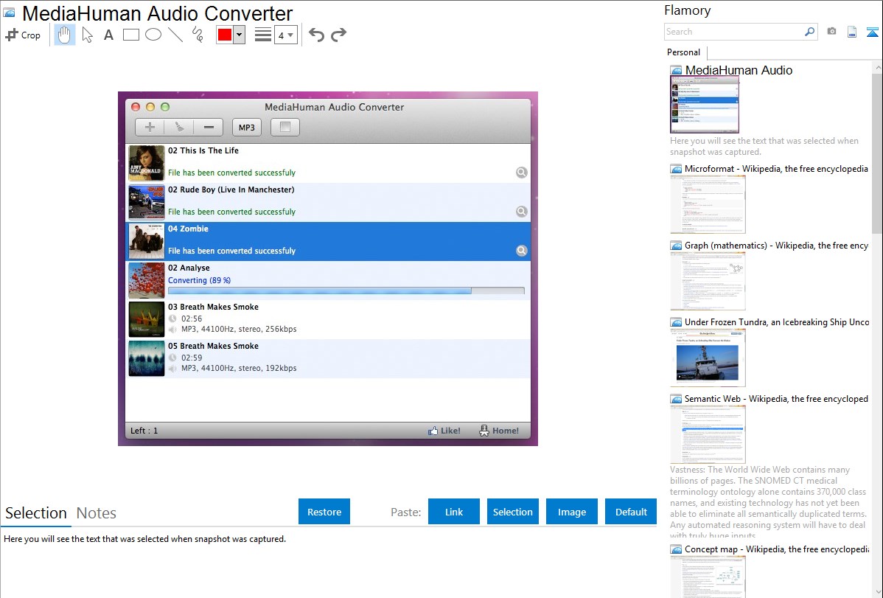Click the minus remove button in MediaHuman
This screenshot has width=883, height=598.
point(209,128)
